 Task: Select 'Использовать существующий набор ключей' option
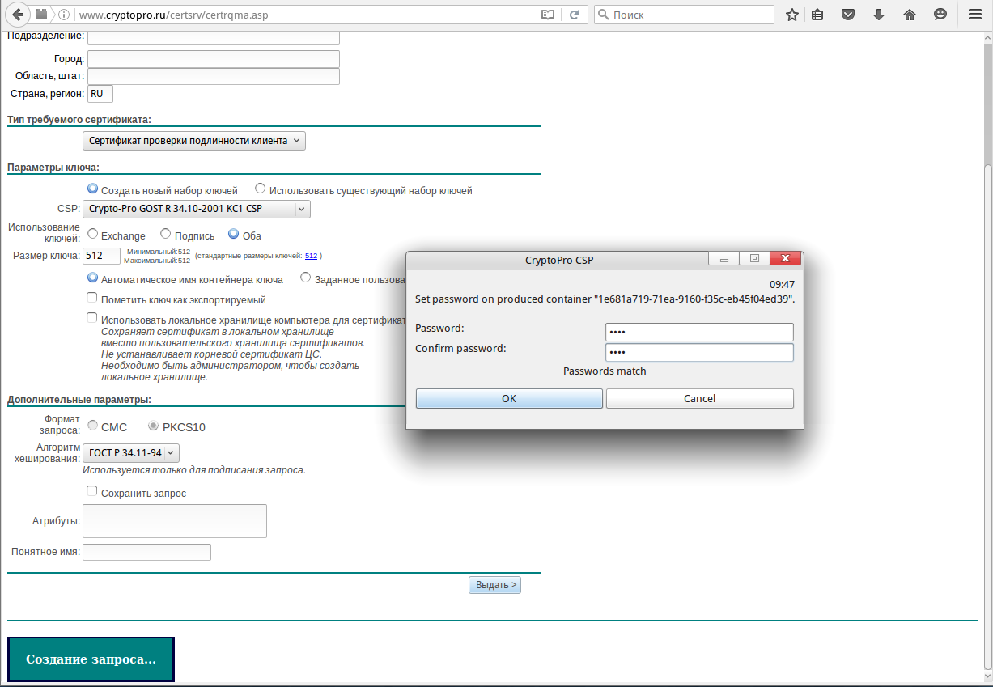[x=260, y=189]
